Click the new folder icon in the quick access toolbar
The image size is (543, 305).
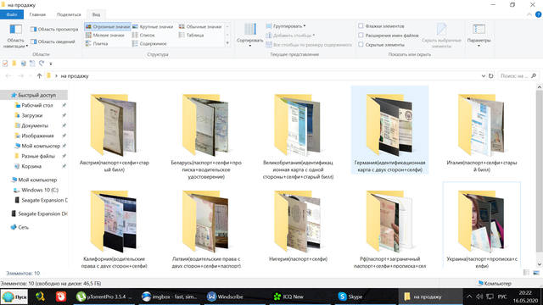(14, 64)
